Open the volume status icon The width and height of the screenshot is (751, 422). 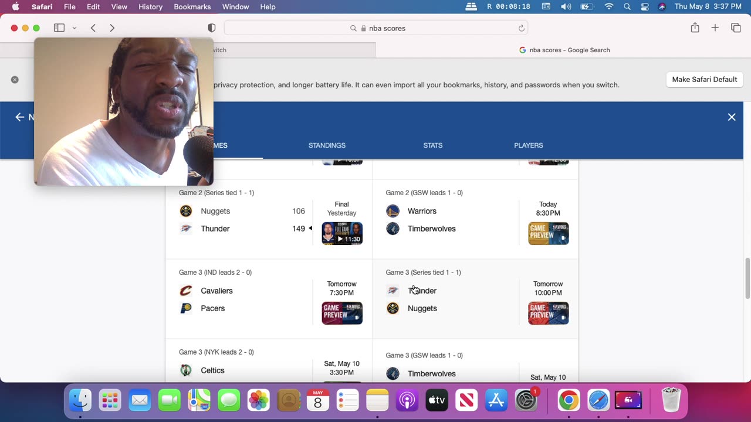(x=566, y=6)
